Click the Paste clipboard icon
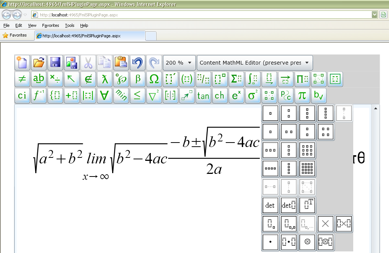 click(x=121, y=63)
